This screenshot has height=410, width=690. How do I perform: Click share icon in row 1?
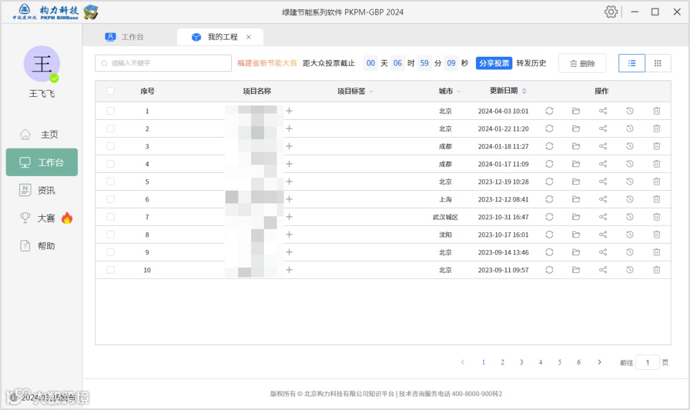tap(603, 111)
